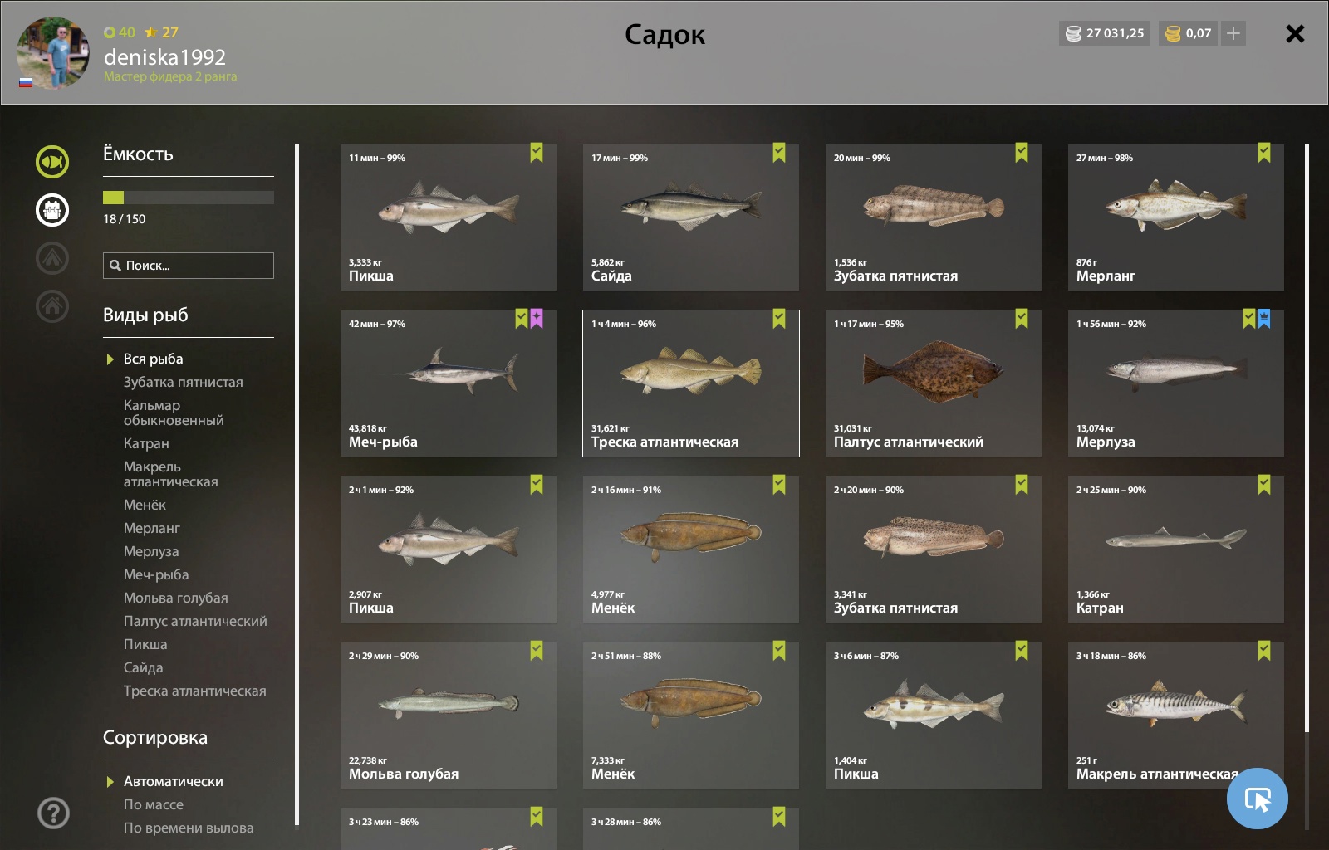Image resolution: width=1329 pixels, height=850 pixels.
Task: Click the purple star badge on Меч-рыба
Action: (537, 319)
